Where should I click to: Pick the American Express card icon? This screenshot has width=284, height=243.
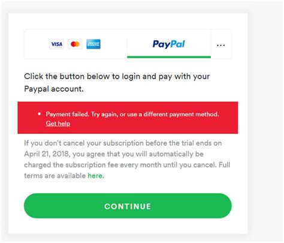tap(93, 44)
